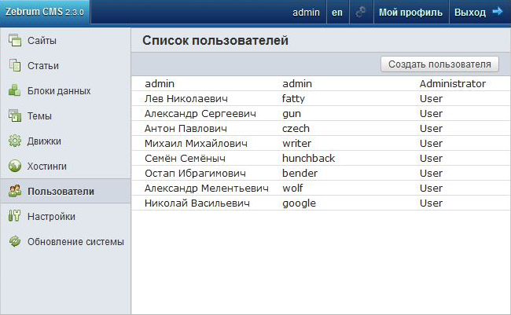Click the google login cell
Viewport: 511px width, 315px height.
299,203
